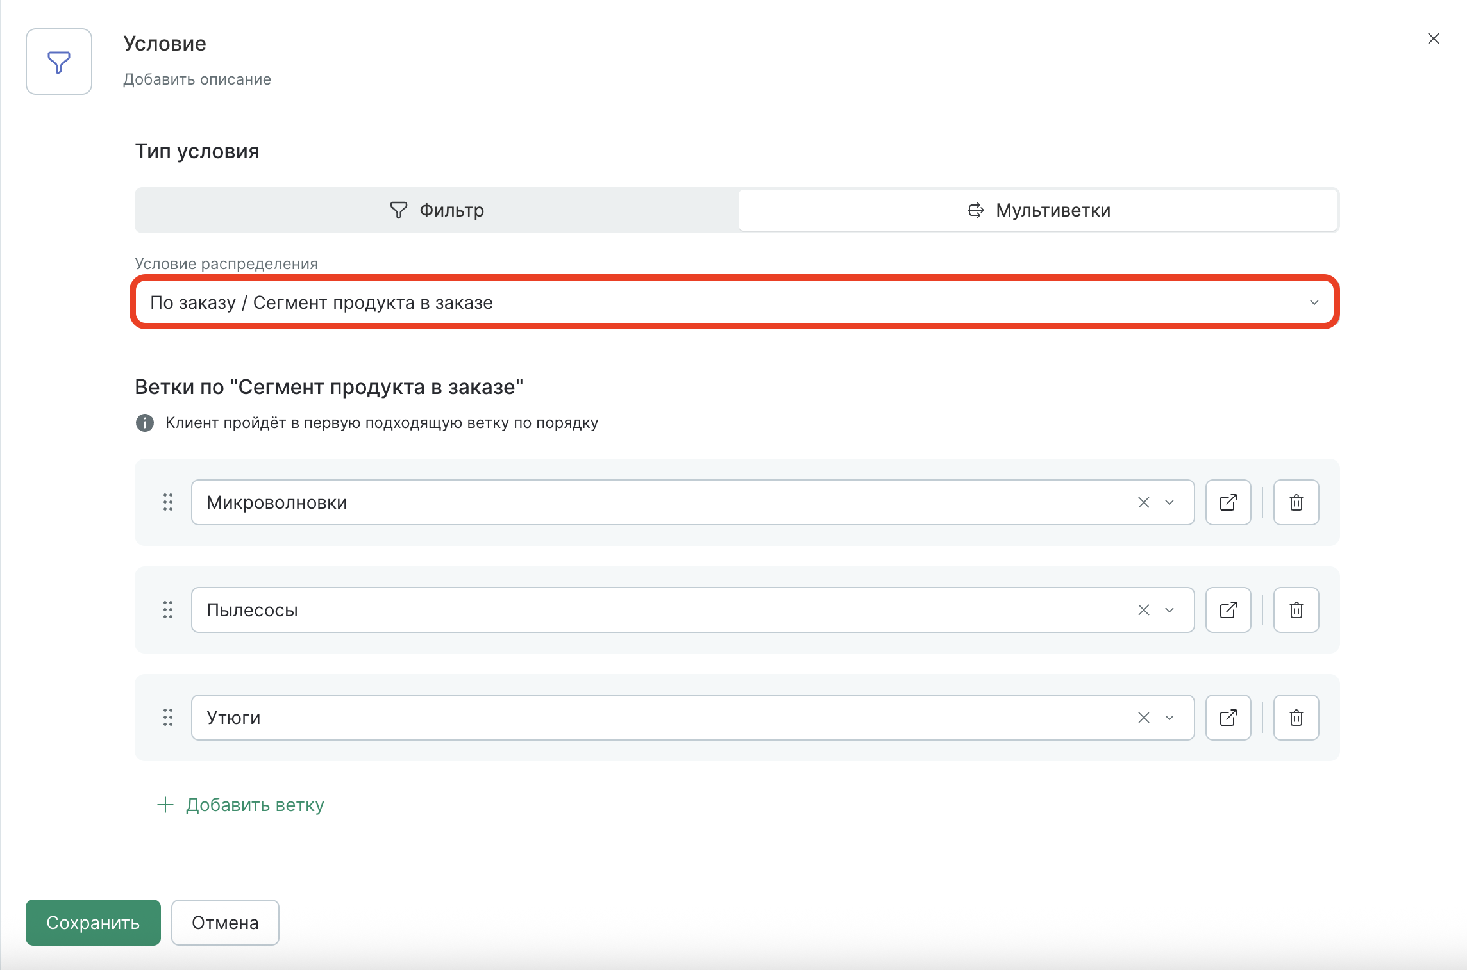Click the funnel condition icon in header

pos(59,62)
